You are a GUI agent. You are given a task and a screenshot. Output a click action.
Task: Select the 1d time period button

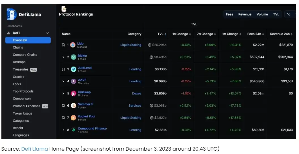pyautogui.click(x=289, y=14)
